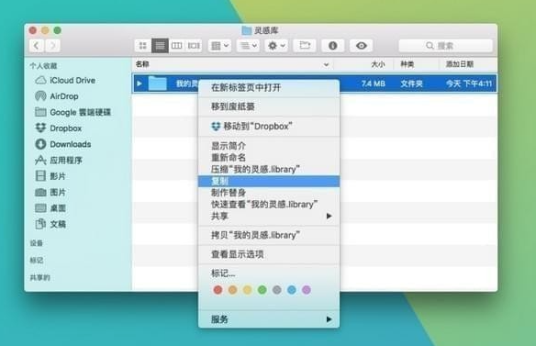Open the item arrangement dropdown
536x346 pixels.
coord(219,46)
